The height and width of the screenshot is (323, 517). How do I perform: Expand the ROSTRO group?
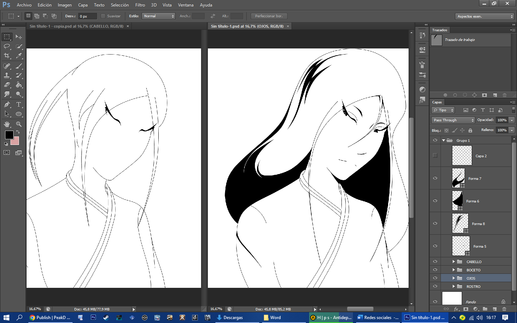[453, 286]
